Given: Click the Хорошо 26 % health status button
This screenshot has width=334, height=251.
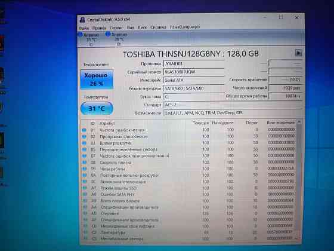Looking at the screenshot, I should pos(97,79).
